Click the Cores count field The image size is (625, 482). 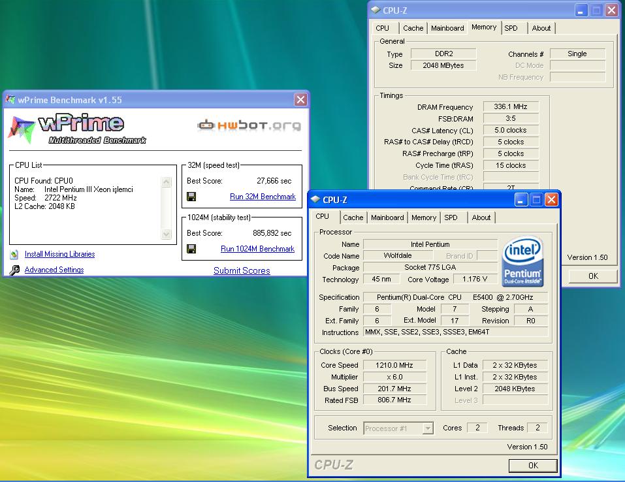pyautogui.click(x=477, y=428)
